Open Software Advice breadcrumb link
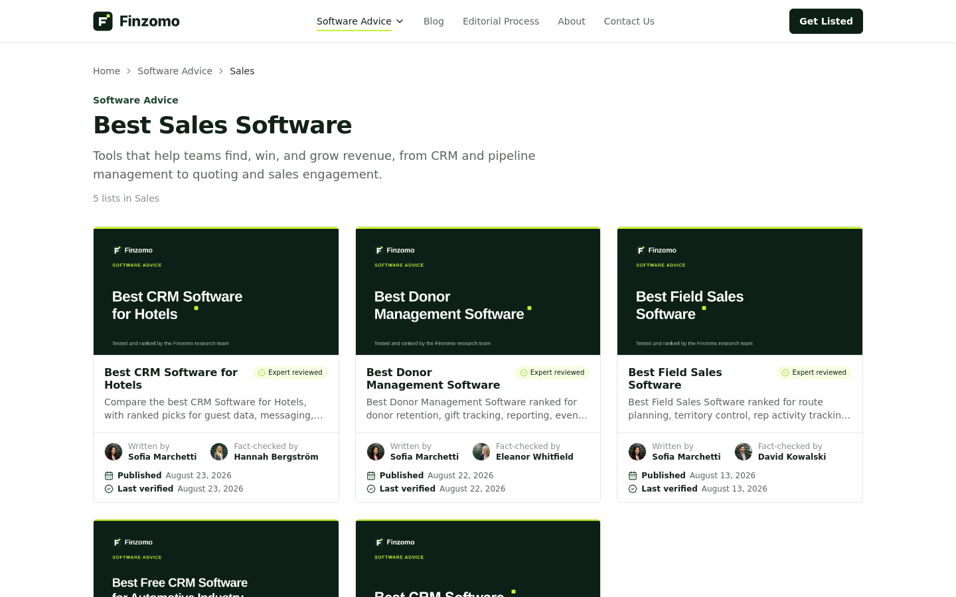This screenshot has height=597, width=956. (175, 71)
